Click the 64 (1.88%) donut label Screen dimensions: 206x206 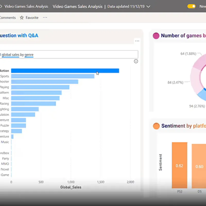pos(188,54)
